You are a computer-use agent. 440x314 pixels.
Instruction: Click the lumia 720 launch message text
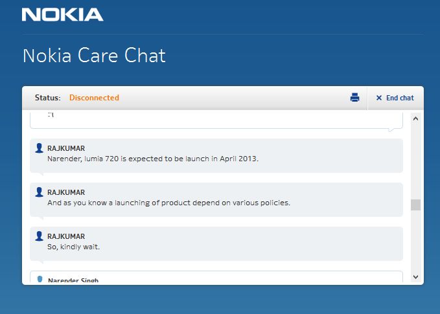[153, 159]
